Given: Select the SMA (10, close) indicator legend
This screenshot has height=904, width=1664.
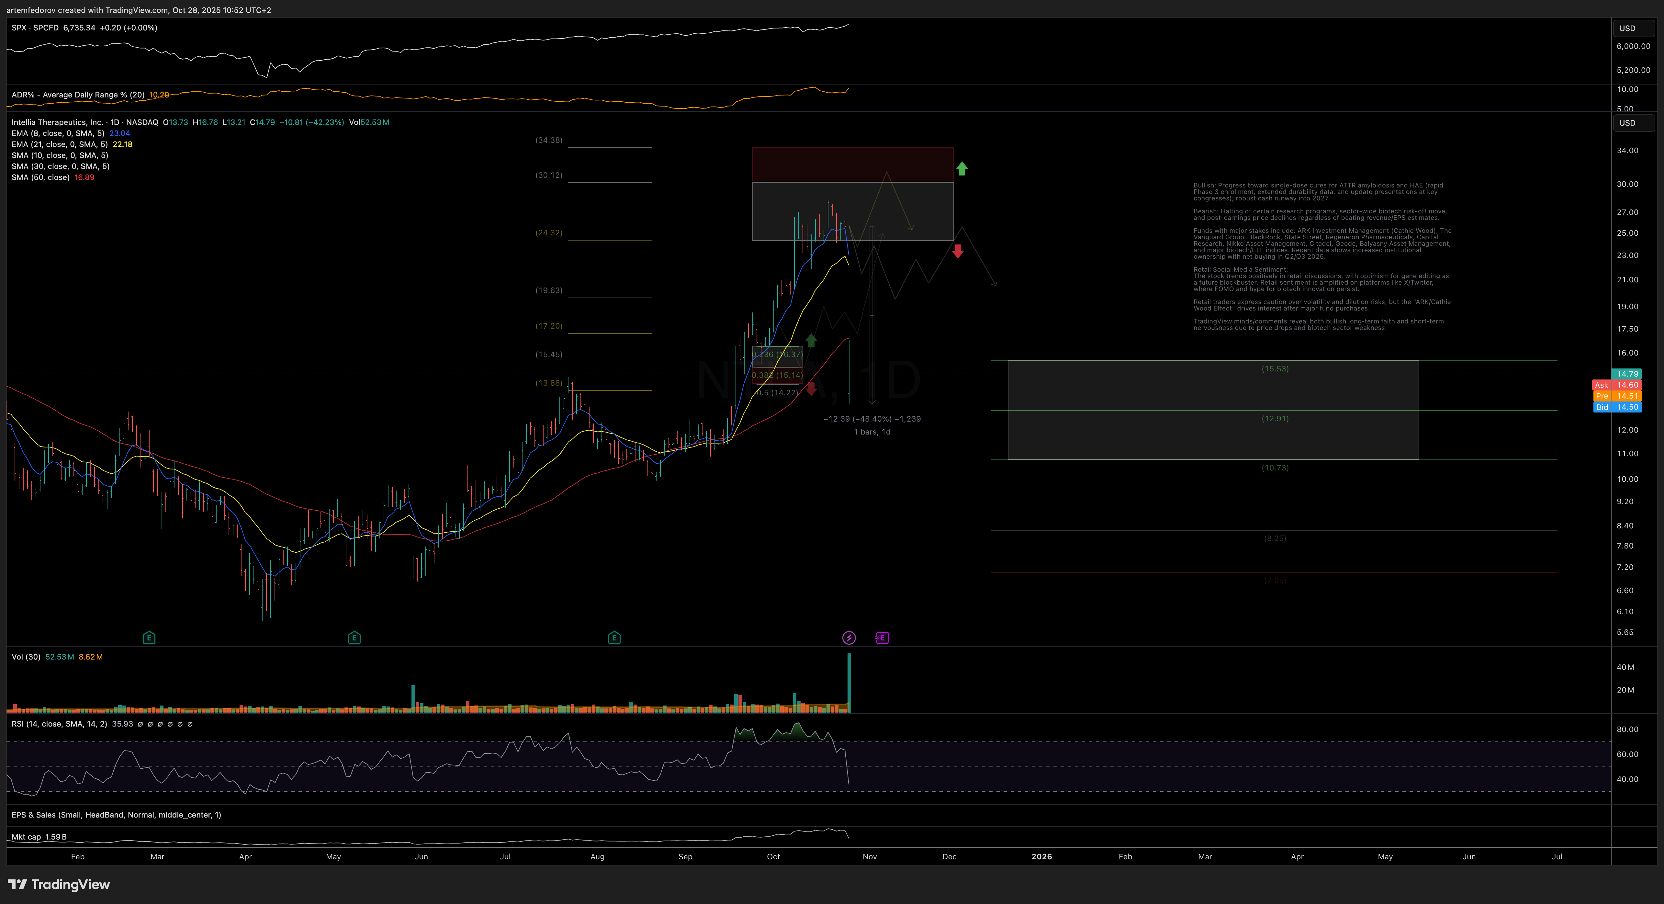Looking at the screenshot, I should click(x=60, y=155).
